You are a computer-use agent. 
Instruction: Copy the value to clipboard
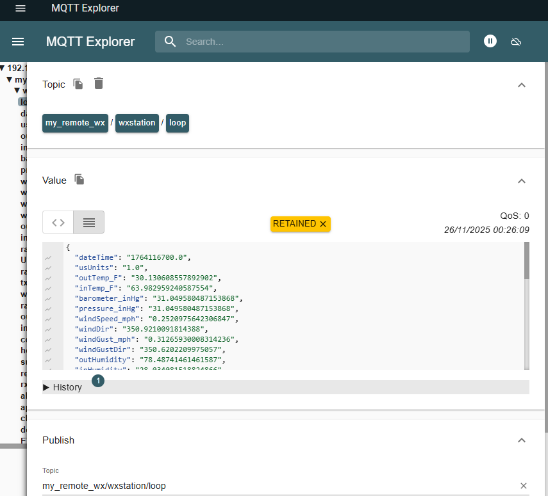[x=79, y=179]
